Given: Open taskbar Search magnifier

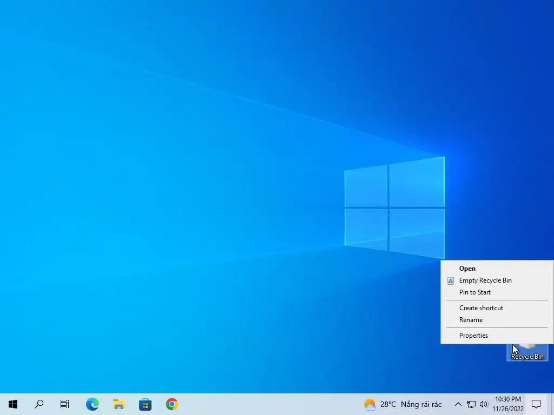Looking at the screenshot, I should coord(39,404).
